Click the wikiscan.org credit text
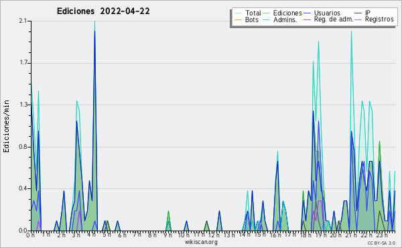Screen dimensions: 402x248 [201, 242]
